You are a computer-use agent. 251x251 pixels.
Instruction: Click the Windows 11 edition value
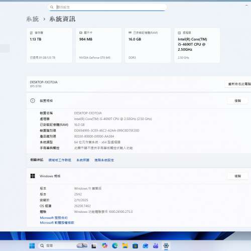[88, 188]
